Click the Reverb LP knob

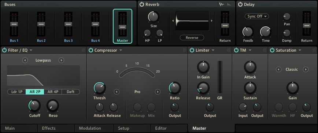(x=160, y=33)
